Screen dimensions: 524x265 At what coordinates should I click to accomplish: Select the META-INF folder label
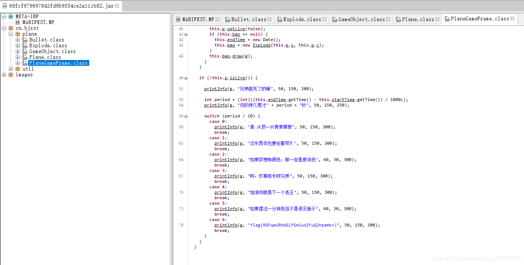[x=27, y=16]
